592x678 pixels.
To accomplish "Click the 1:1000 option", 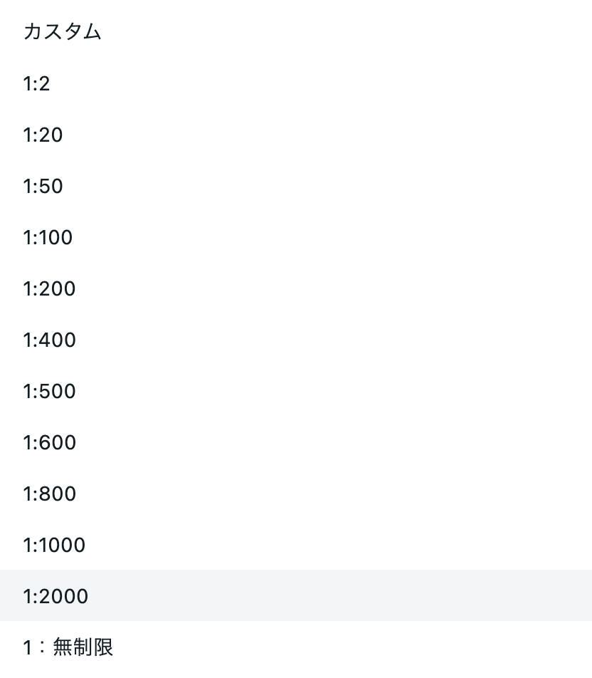I will pyautogui.click(x=296, y=544).
